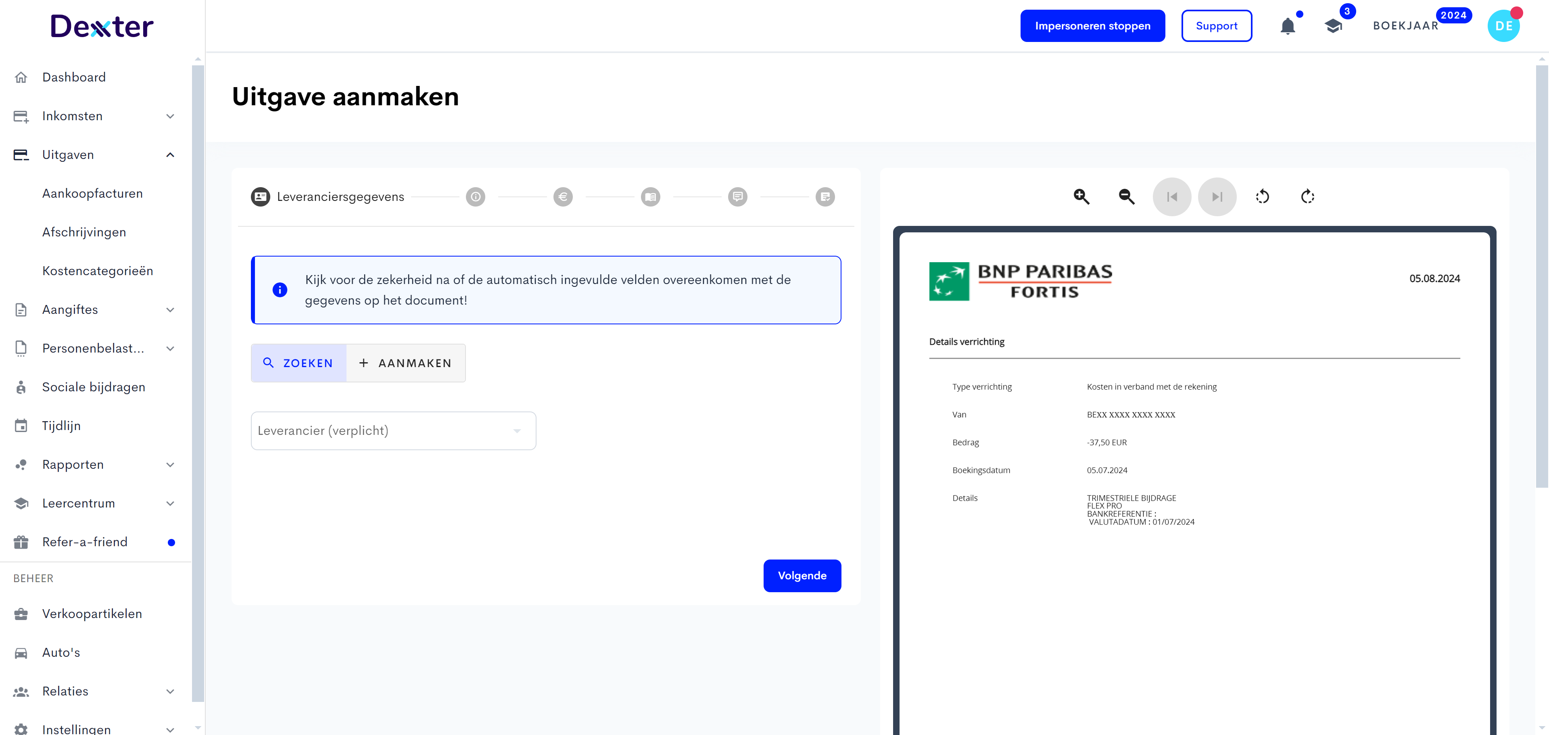The height and width of the screenshot is (735, 1549).
Task: Click the Volgende button
Action: (x=802, y=576)
